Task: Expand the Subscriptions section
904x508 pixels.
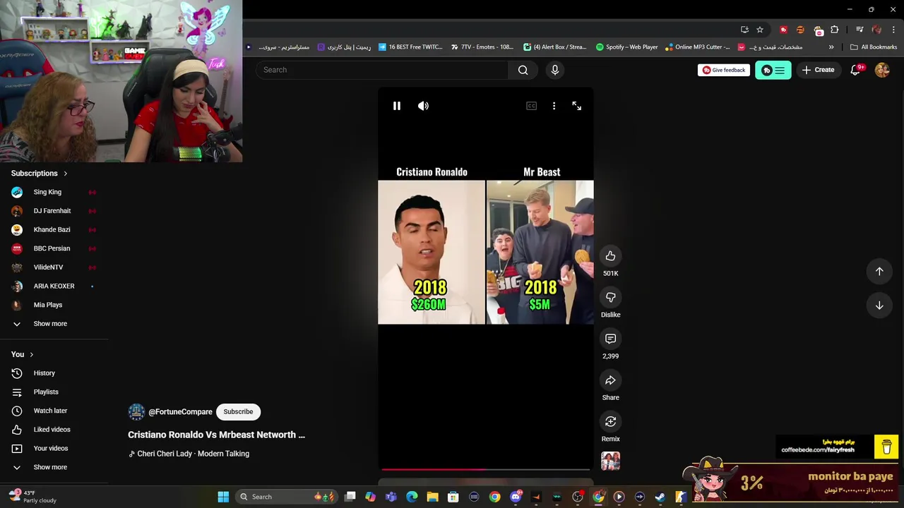Action: click(x=40, y=174)
